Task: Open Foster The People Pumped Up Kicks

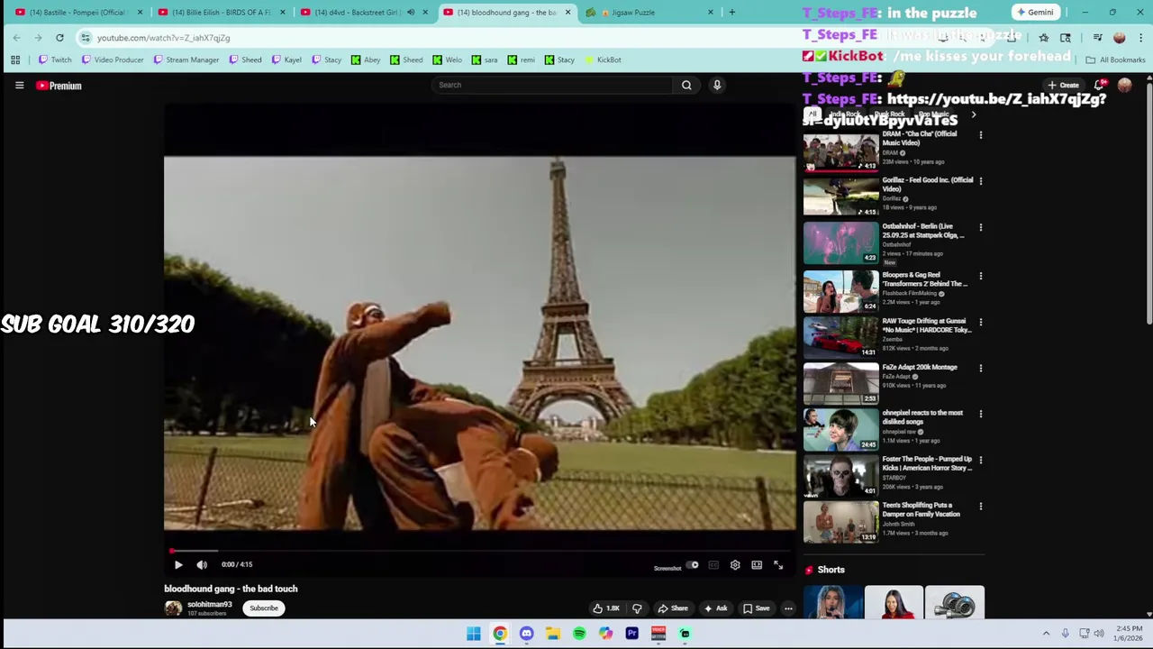Action: click(x=840, y=477)
